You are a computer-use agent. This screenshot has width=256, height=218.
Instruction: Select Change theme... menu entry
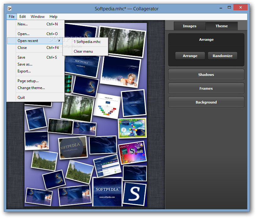(36, 88)
